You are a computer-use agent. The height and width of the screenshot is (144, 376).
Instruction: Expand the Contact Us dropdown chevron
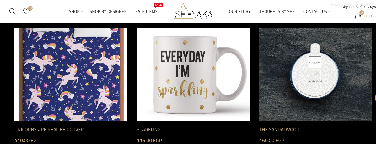pyautogui.click(x=330, y=12)
